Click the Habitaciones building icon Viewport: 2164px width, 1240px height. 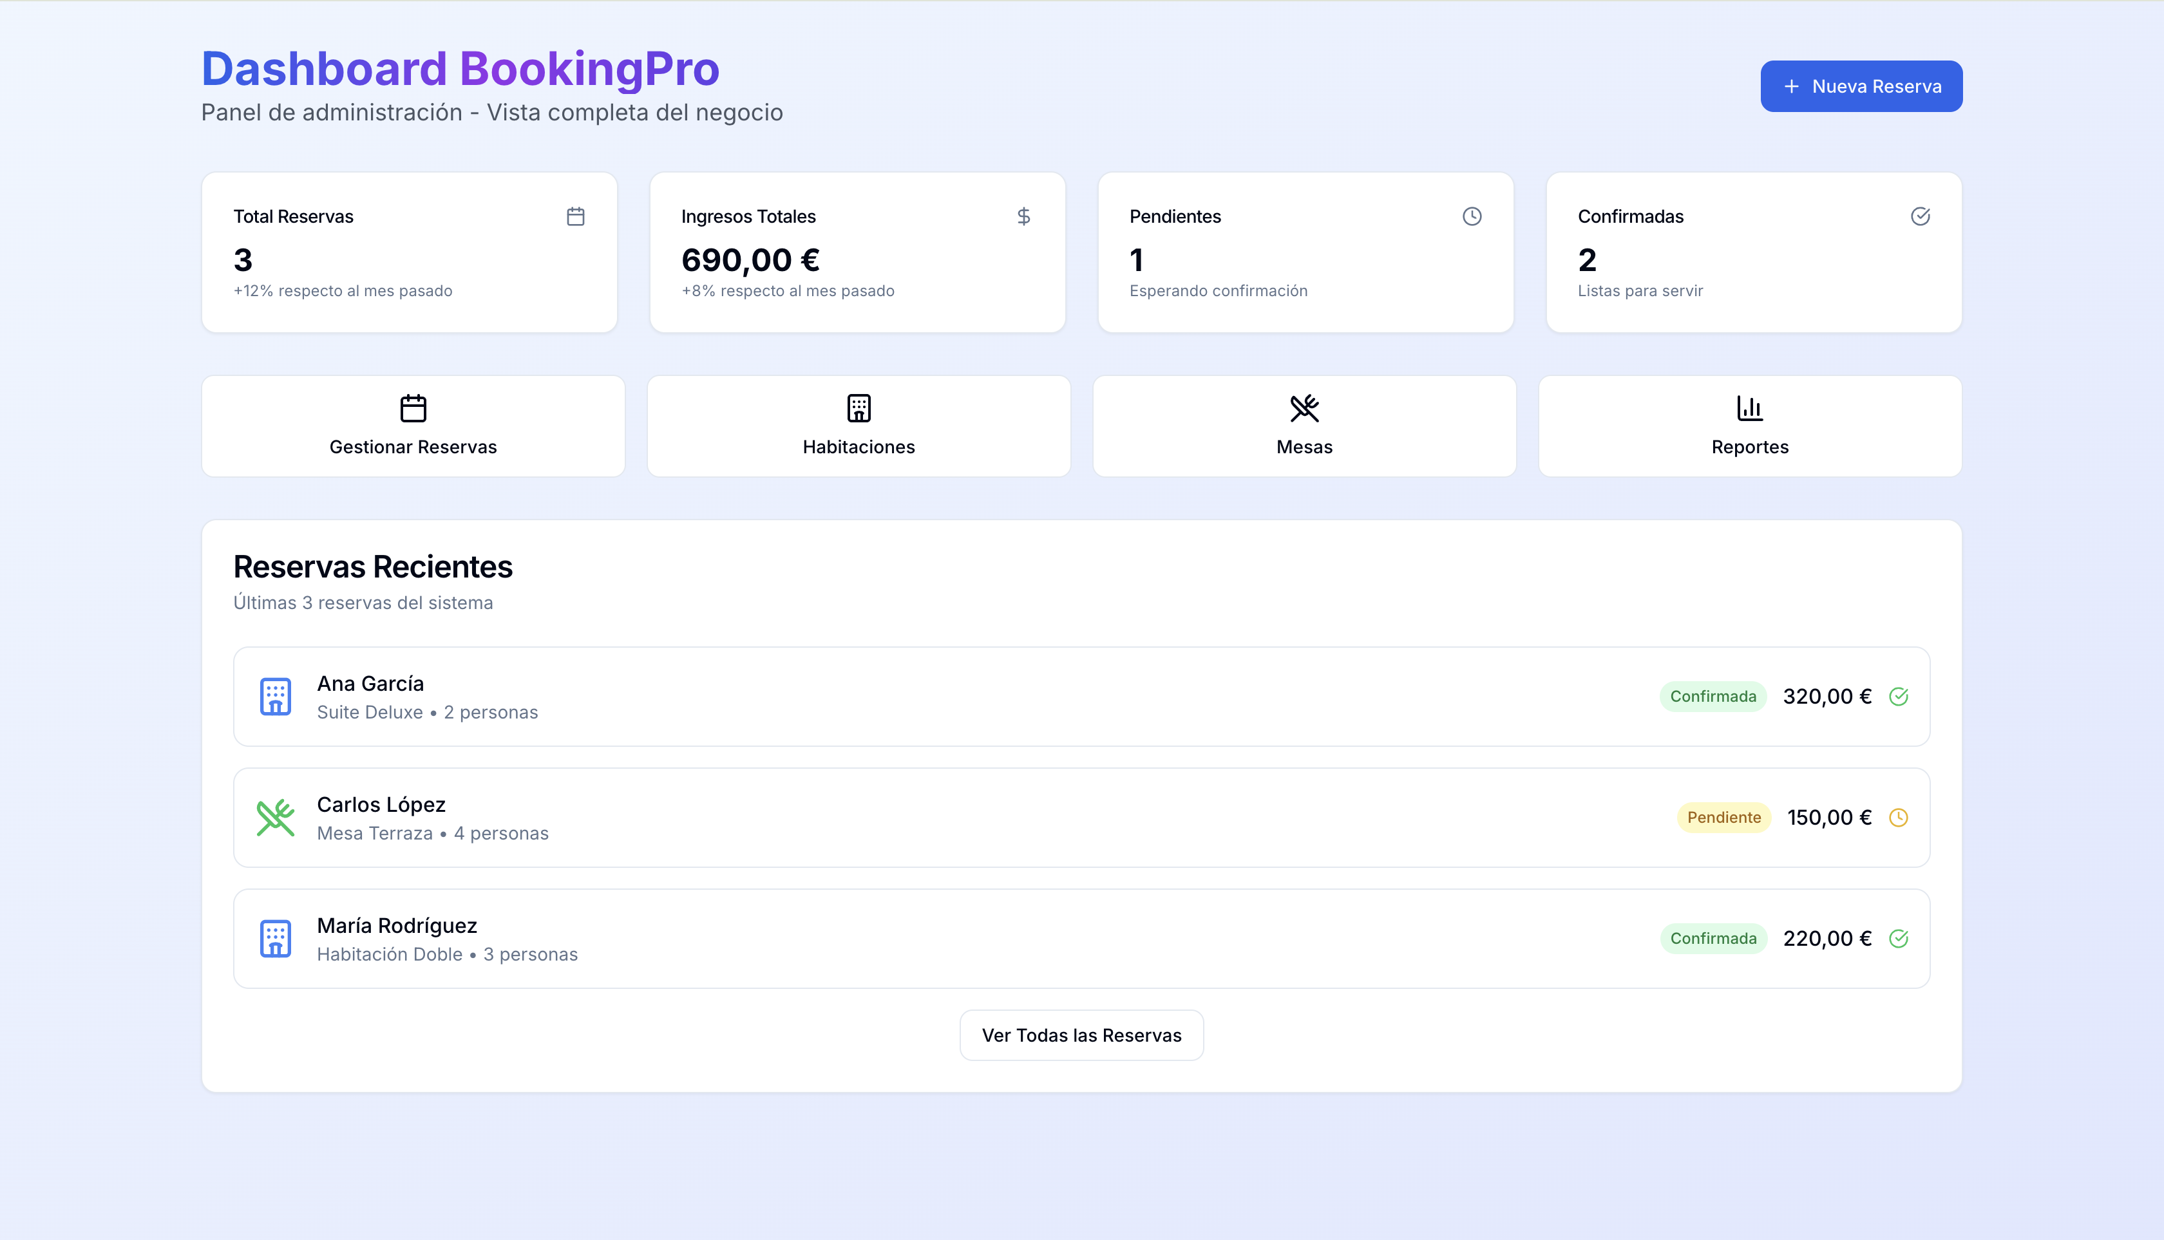click(859, 408)
